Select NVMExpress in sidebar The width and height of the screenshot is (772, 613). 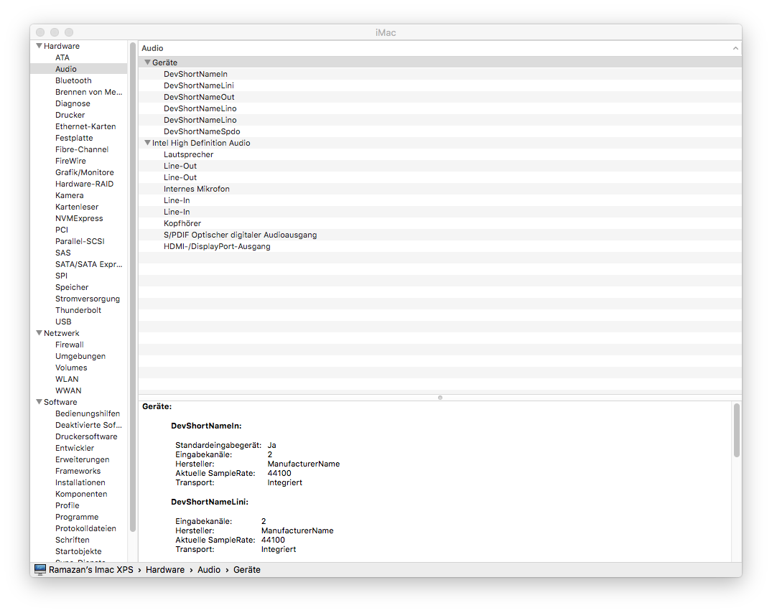[x=79, y=218]
